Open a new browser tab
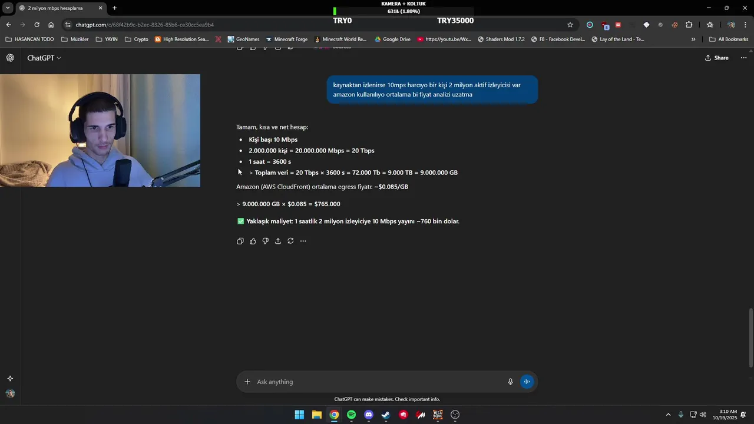The image size is (754, 424). coord(114,8)
